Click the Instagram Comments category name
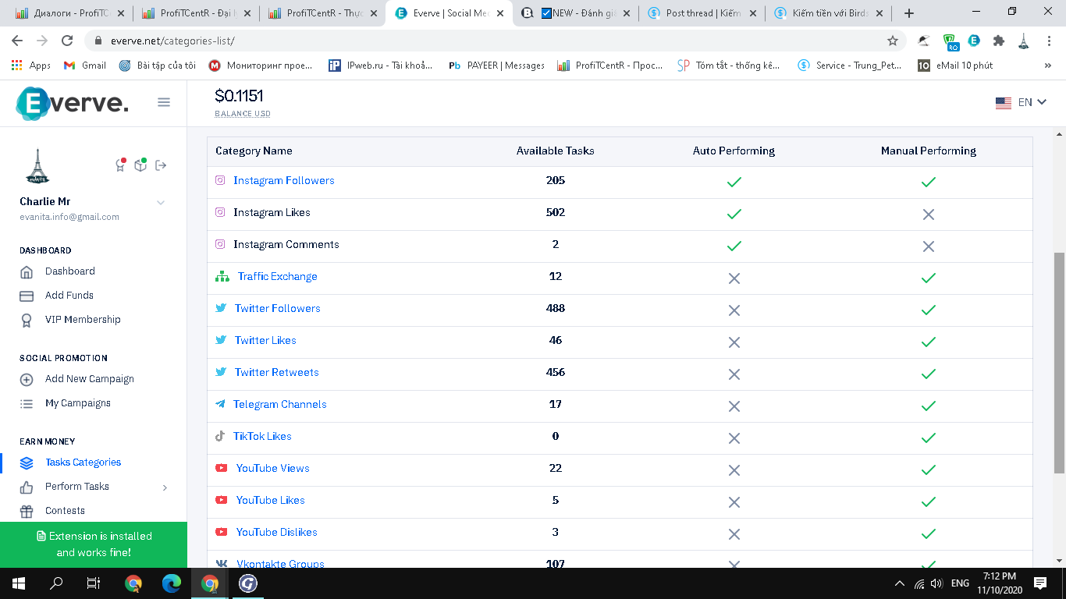 (x=286, y=244)
